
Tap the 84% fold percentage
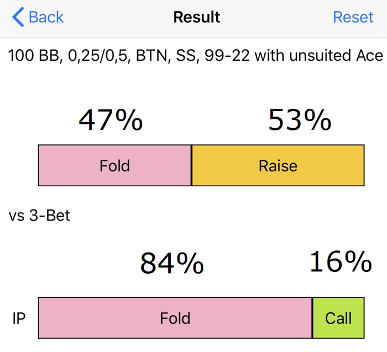pos(172,263)
